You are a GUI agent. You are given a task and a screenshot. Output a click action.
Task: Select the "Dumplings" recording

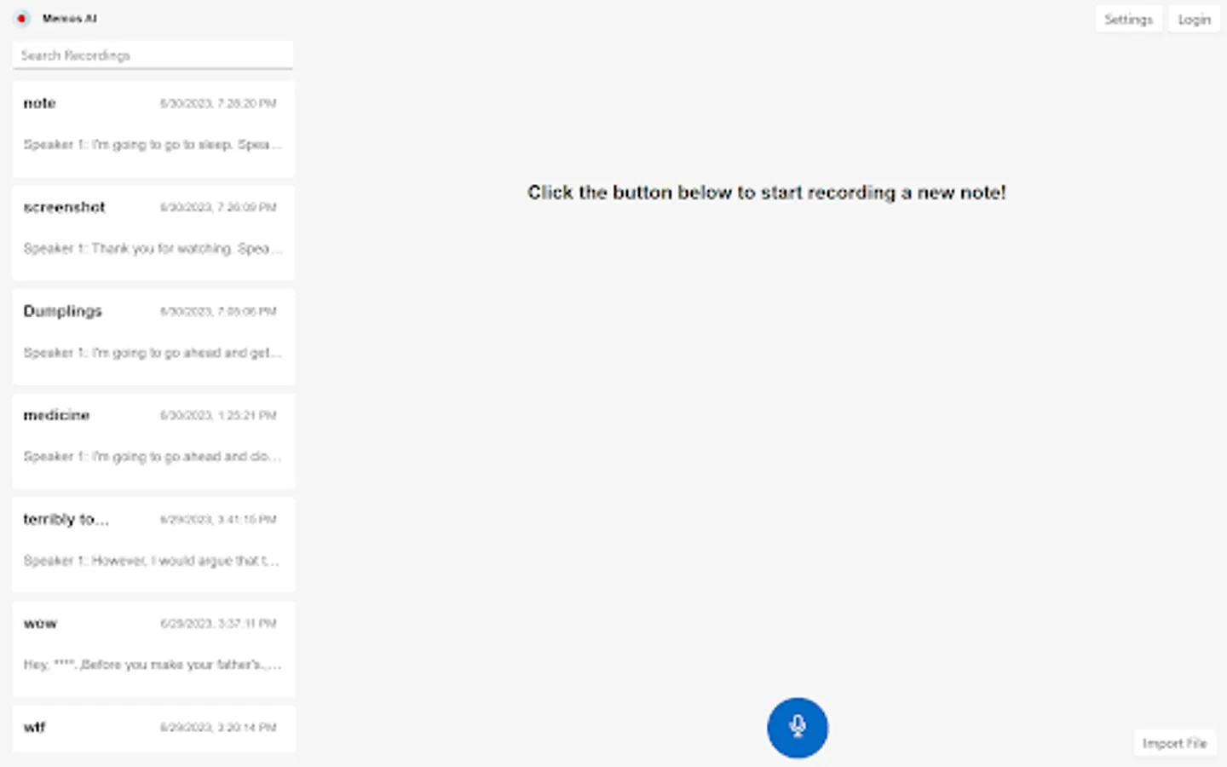tap(153, 337)
